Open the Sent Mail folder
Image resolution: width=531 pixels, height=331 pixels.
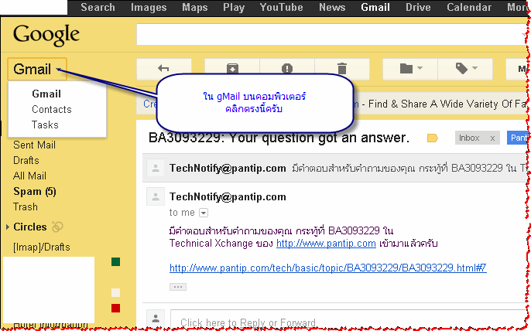pos(34,145)
